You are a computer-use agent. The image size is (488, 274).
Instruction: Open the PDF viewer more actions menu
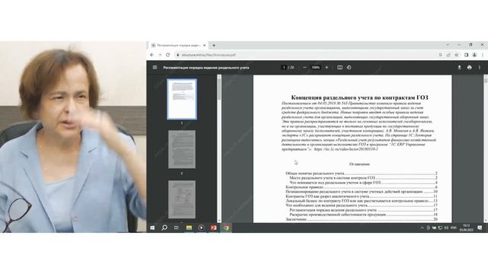click(480, 68)
